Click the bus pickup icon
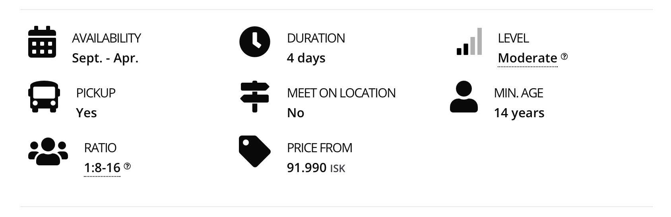Screen dimensions: 671x217 (x=44, y=97)
